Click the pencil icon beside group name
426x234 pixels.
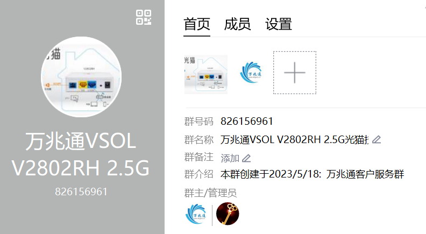377,140
